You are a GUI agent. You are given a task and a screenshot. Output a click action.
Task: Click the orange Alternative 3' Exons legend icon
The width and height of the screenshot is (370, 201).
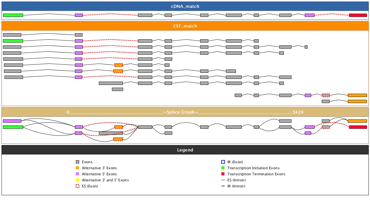pos(77,168)
